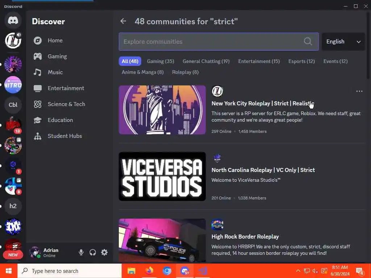This screenshot has width=371, height=278.
Task: Click the NEW unread mentions indicator
Action: click(x=13, y=255)
